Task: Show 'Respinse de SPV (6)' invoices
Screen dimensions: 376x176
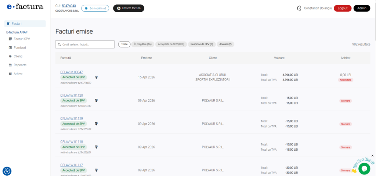Action: click(x=202, y=44)
